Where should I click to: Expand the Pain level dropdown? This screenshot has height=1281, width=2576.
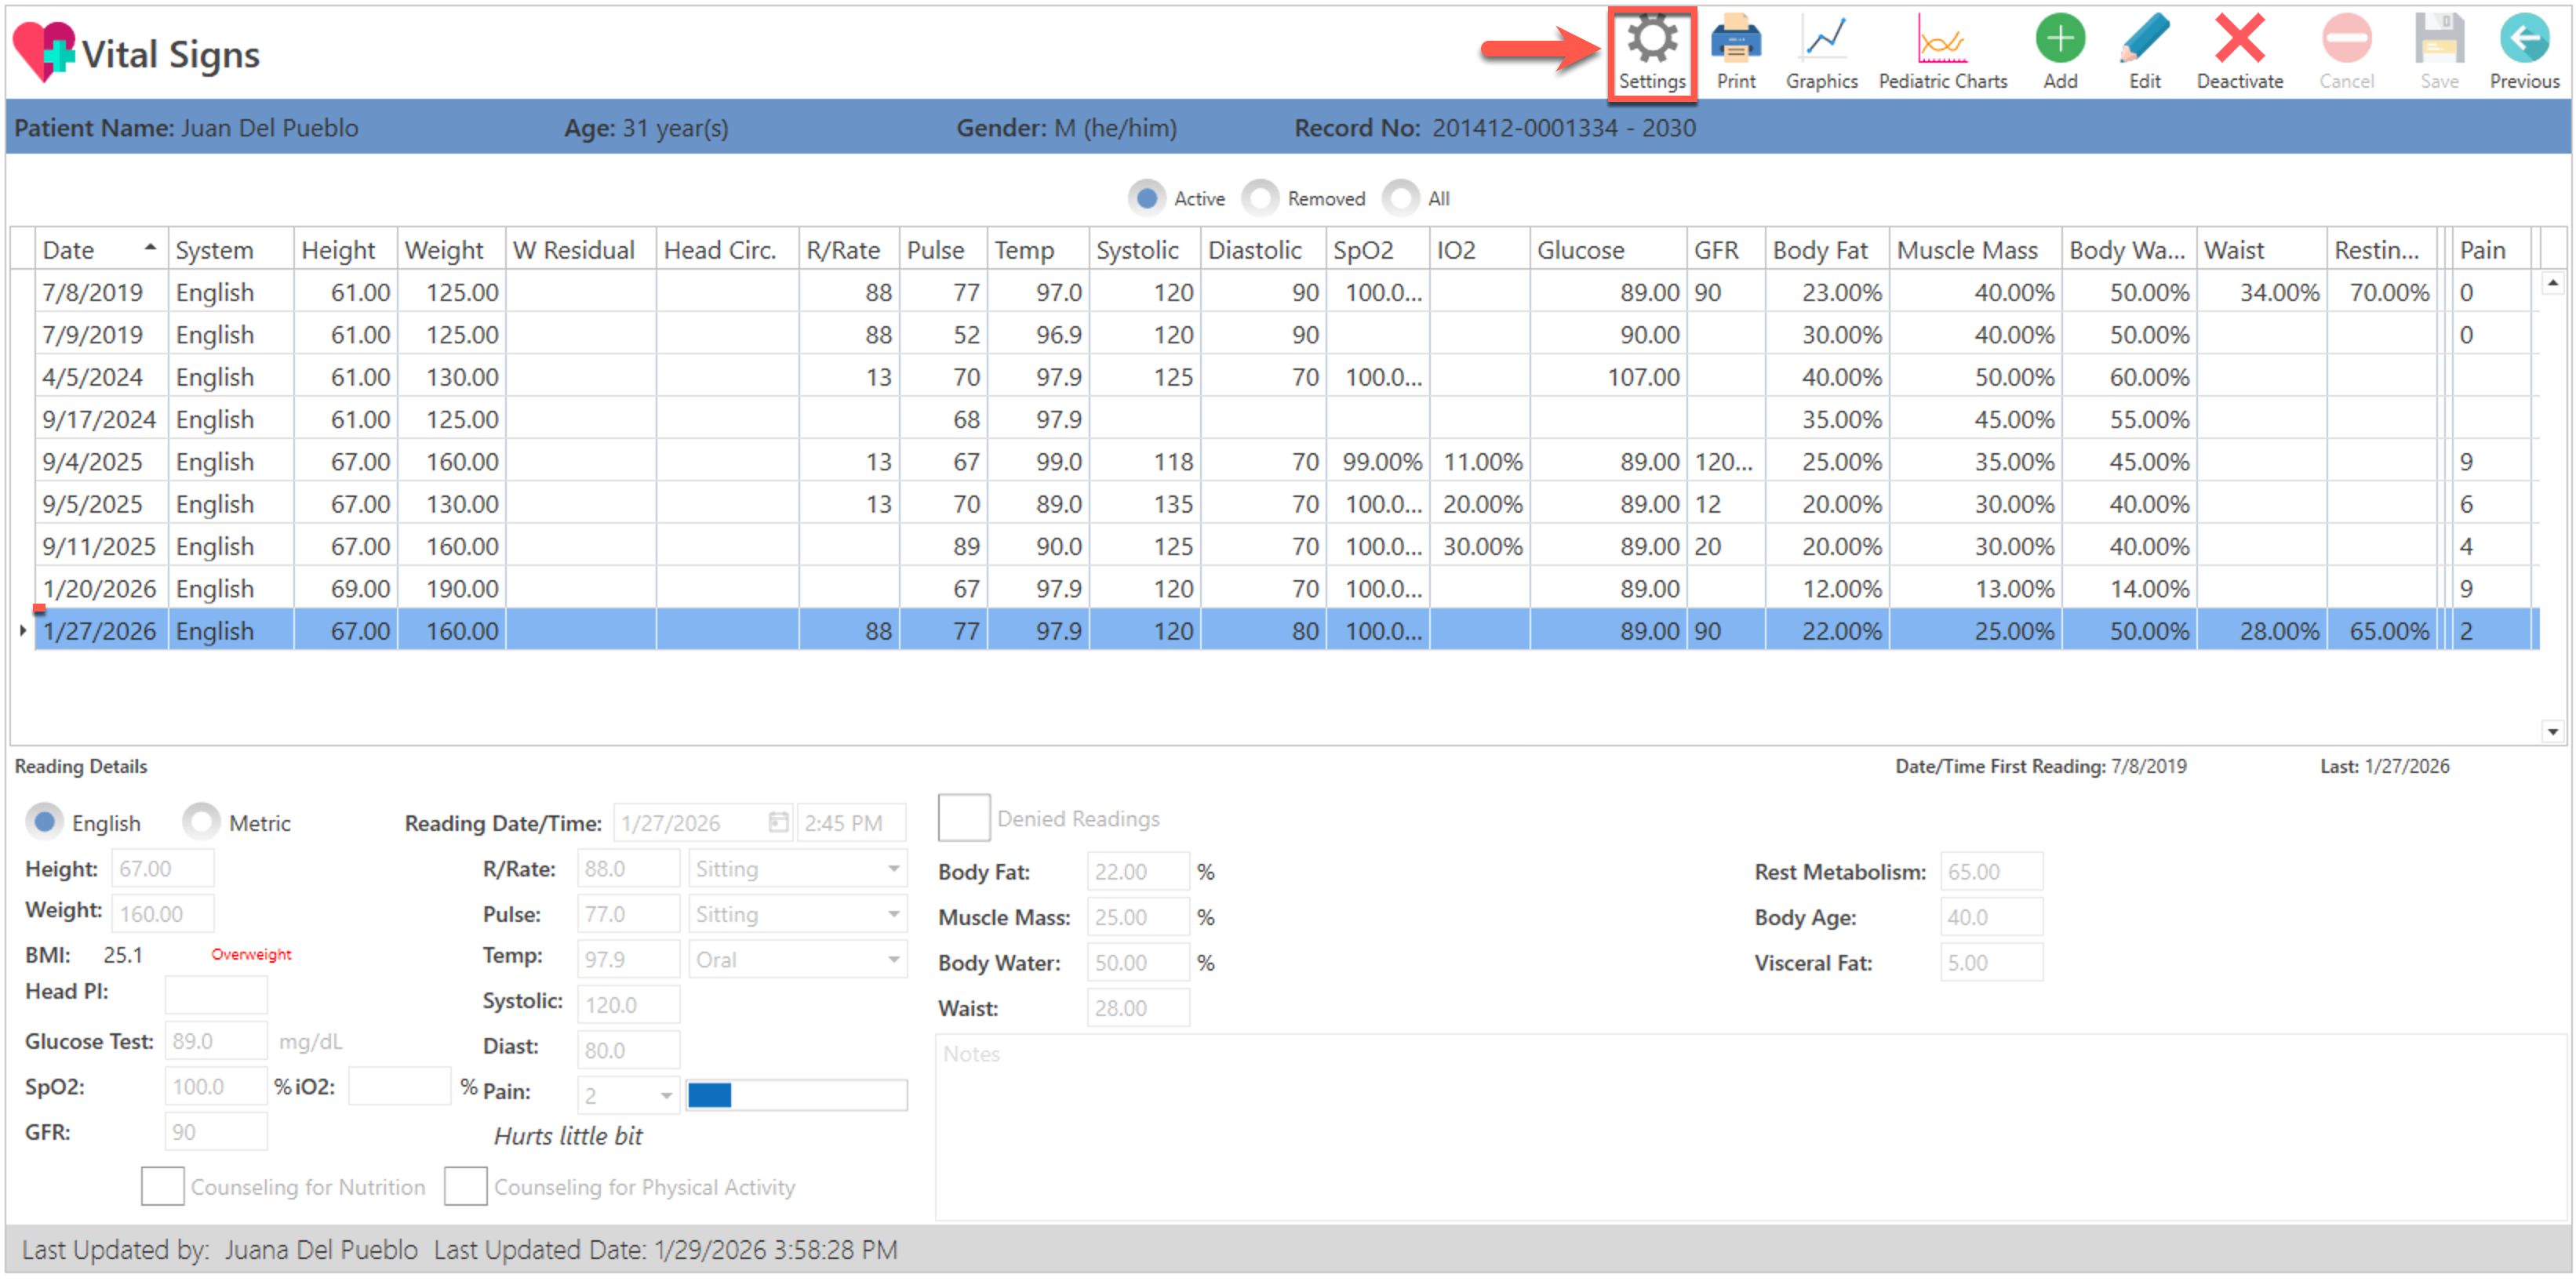(666, 1096)
